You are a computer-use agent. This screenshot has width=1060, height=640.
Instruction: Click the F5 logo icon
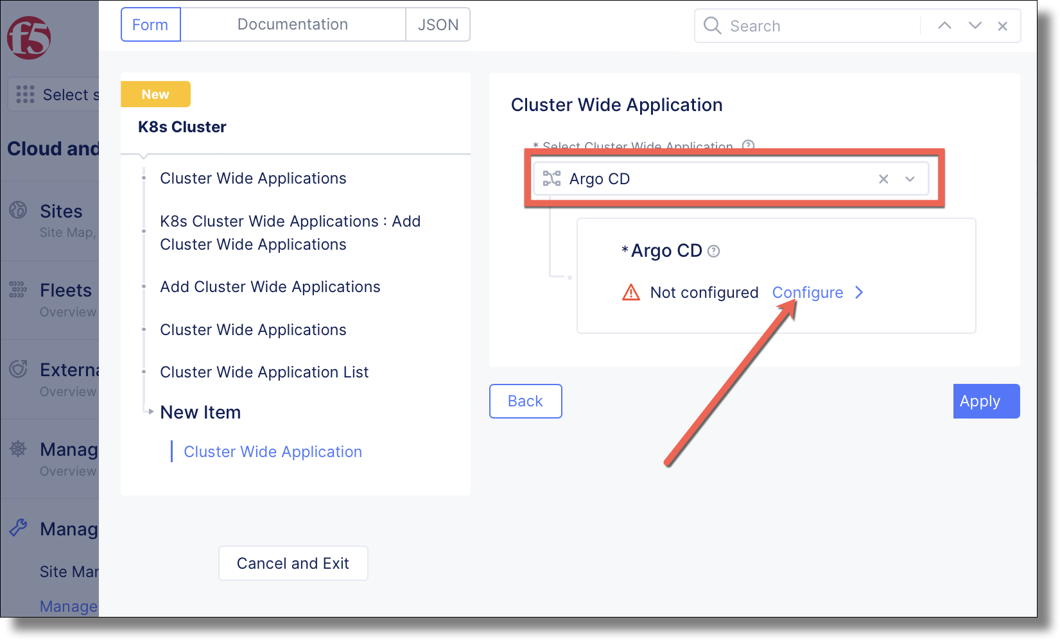(x=29, y=38)
